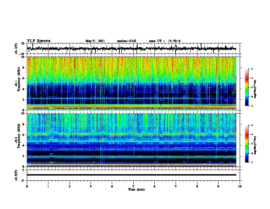Click the "-5" tick on ch.3(V) axis
Image resolution: width=270 pixels, height=209 pixels.
23,181
